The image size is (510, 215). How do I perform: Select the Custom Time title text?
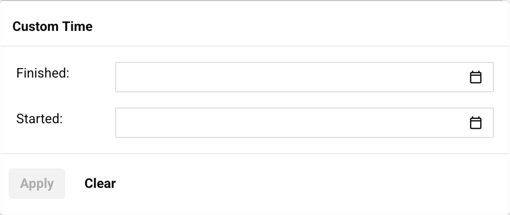52,27
